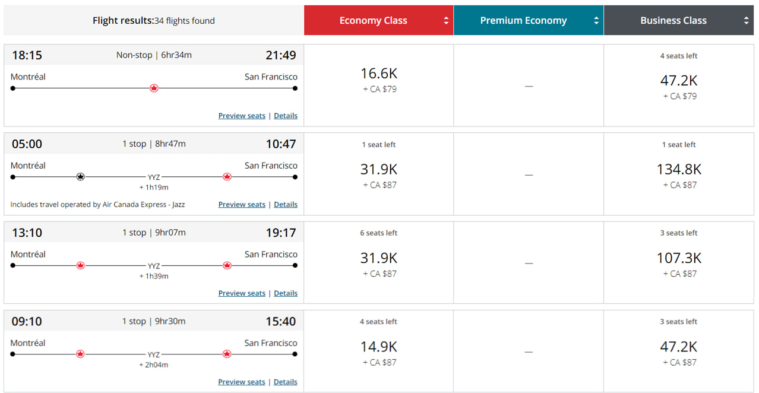This screenshot has height=393, width=759.
Task: Open the Business Class sort dropdown
Action: (x=746, y=20)
